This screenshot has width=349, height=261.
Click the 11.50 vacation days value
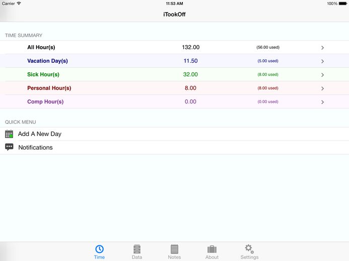coord(190,61)
